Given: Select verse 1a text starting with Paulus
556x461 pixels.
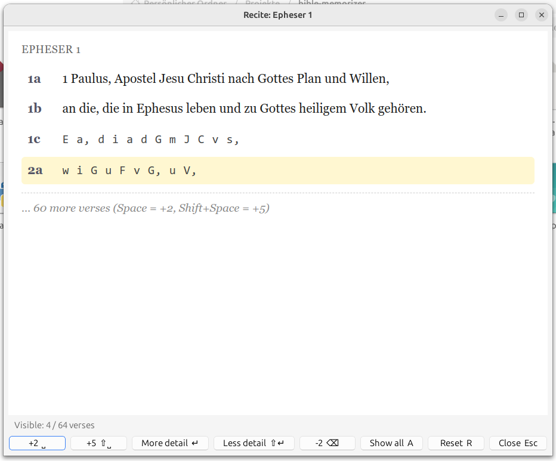Looking at the screenshot, I should [226, 79].
